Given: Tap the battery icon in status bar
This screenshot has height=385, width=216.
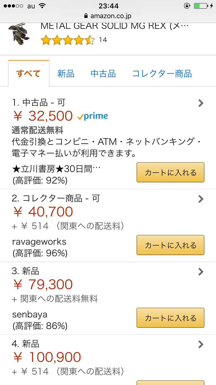Looking at the screenshot, I should click(200, 6).
